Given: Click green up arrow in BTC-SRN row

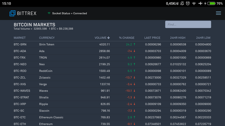Looking at the screenshot, I should click(134, 44).
